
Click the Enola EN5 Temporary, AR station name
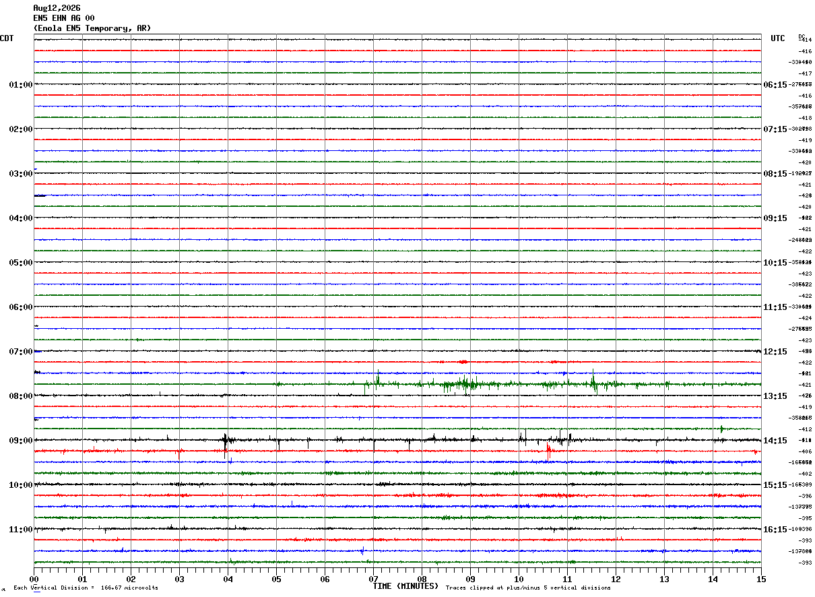(92, 28)
